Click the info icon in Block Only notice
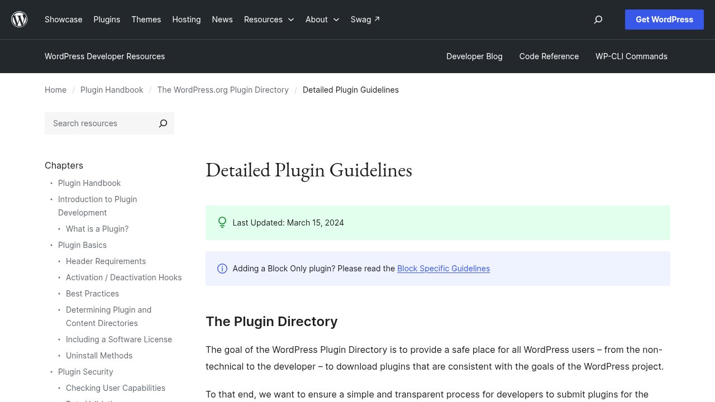 coord(222,269)
